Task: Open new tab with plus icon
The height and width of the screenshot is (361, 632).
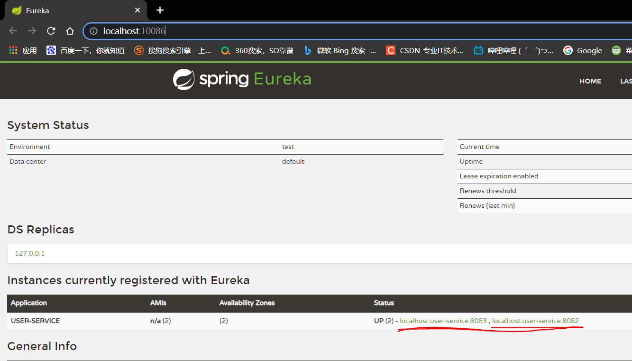Action: [x=160, y=10]
